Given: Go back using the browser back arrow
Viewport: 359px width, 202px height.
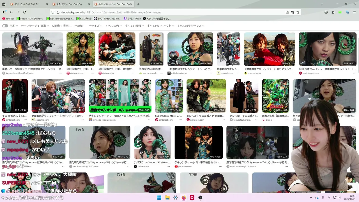Looking at the screenshot, I should coord(11,12).
